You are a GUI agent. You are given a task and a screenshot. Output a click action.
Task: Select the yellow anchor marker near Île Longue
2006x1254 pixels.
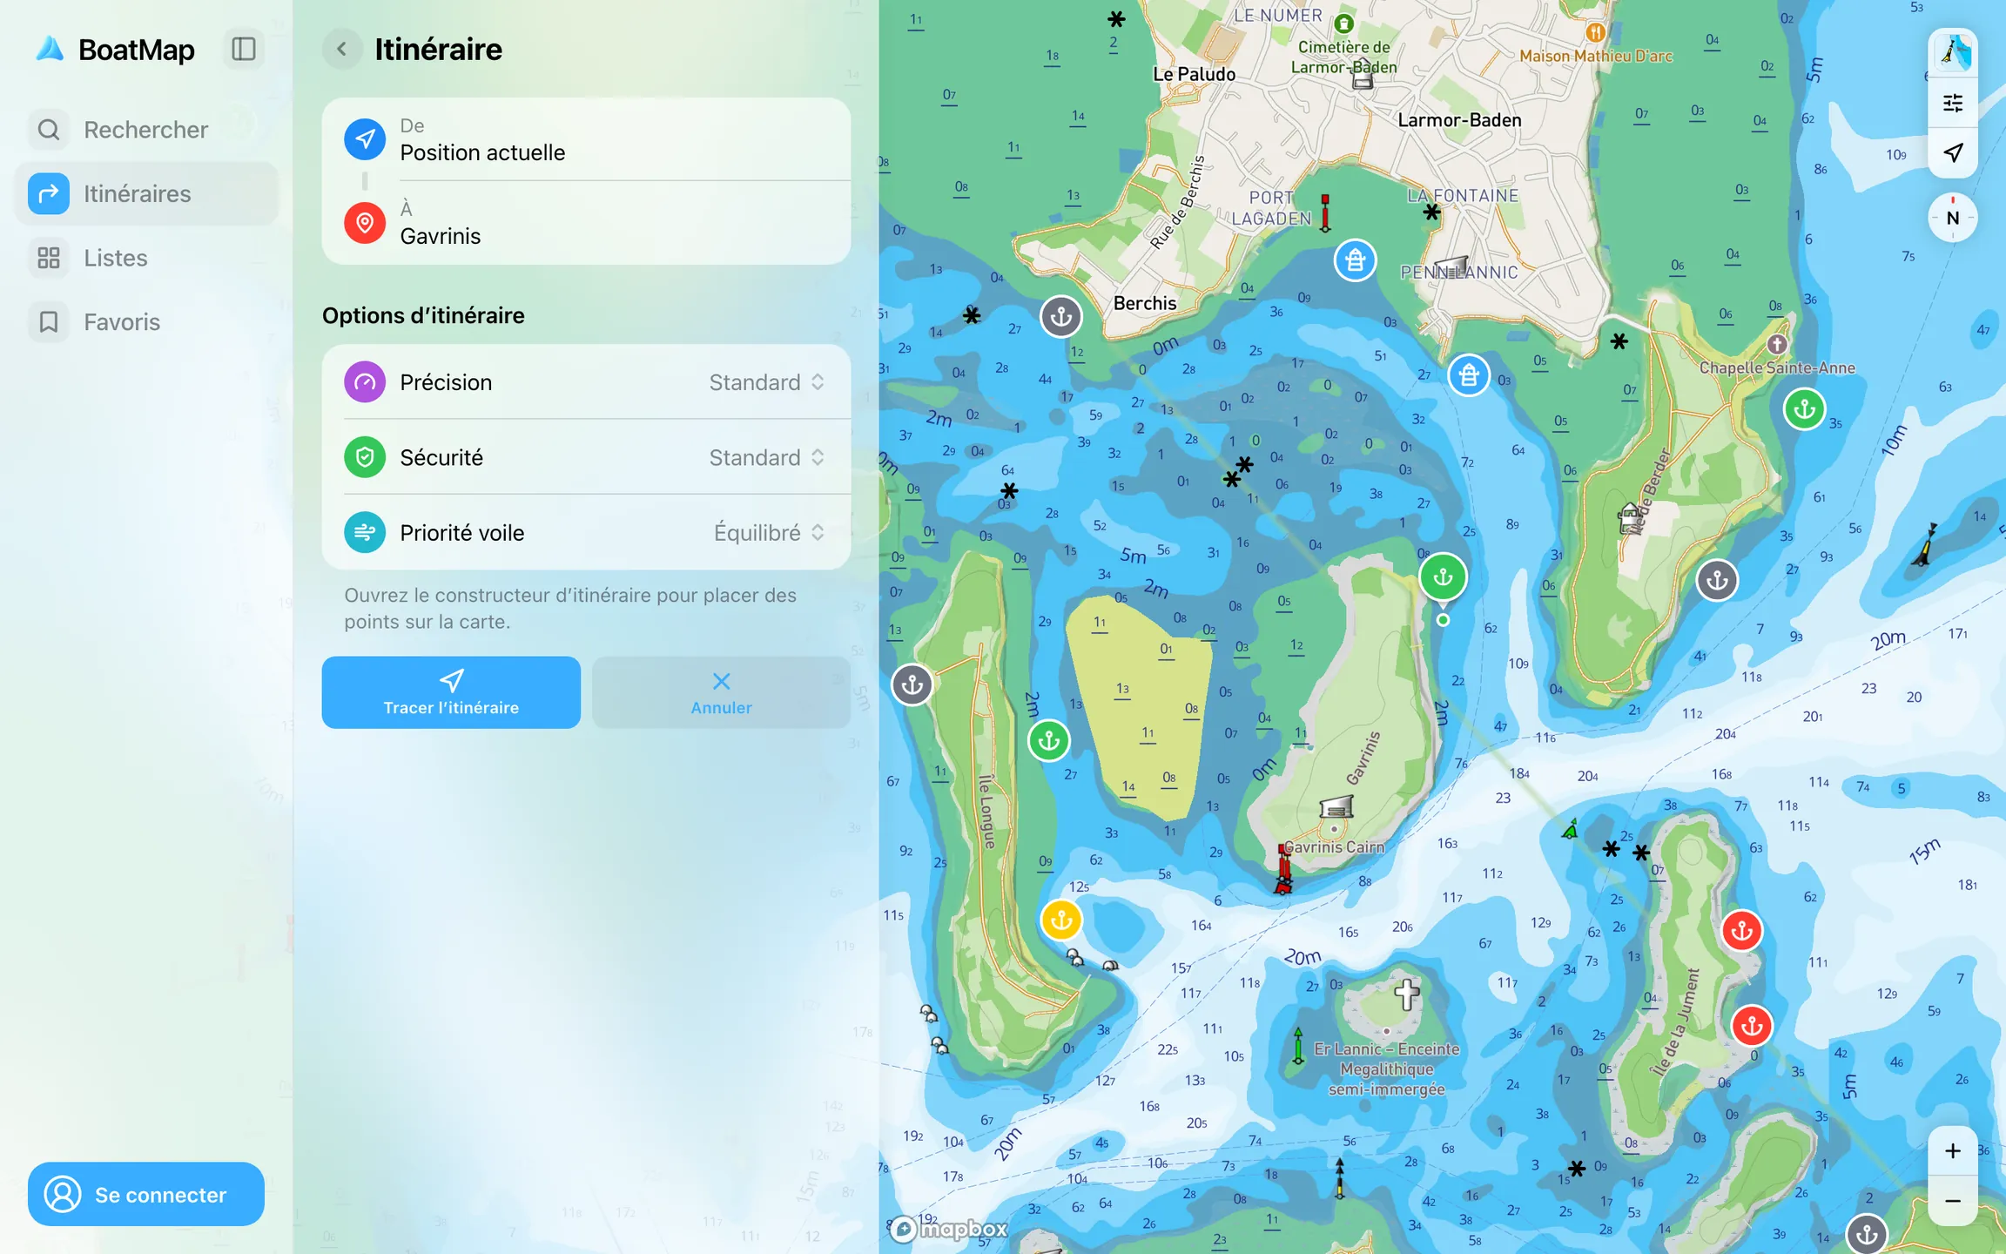(x=1060, y=920)
